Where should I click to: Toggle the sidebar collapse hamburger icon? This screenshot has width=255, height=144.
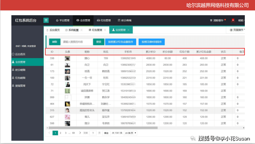coord(46,20)
